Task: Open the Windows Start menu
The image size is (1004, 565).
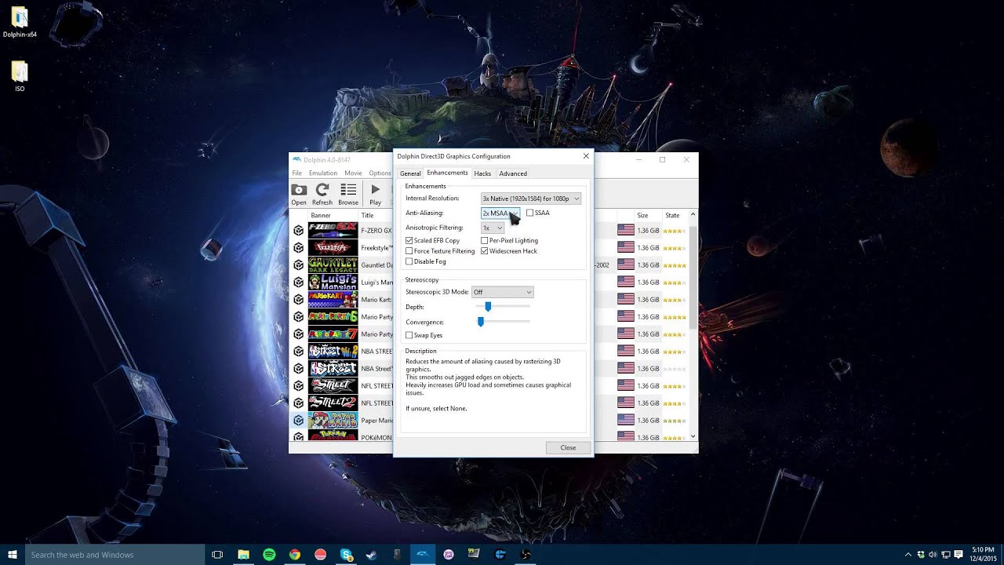Action: [13, 555]
